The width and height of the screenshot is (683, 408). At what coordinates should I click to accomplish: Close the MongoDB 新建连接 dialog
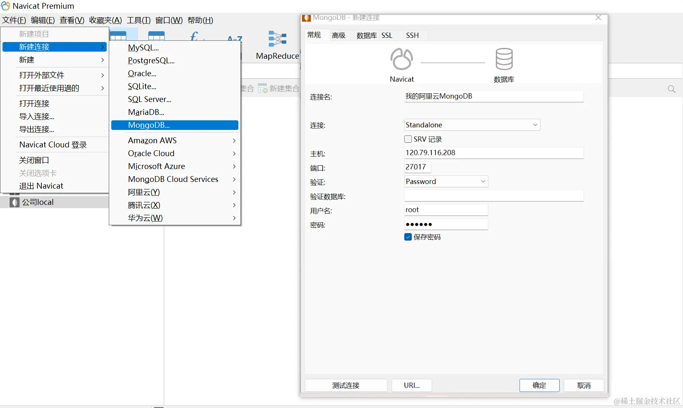click(x=598, y=17)
